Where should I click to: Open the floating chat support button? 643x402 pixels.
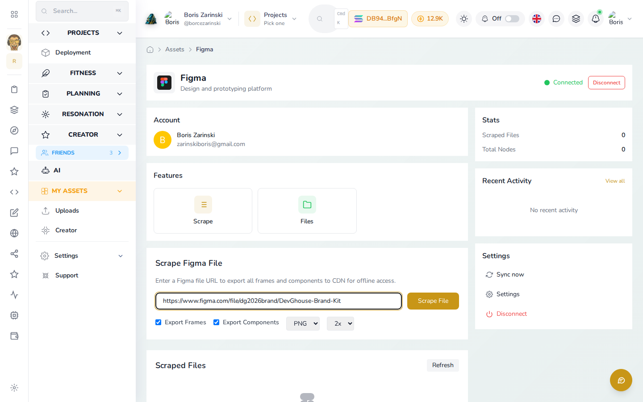click(x=621, y=380)
